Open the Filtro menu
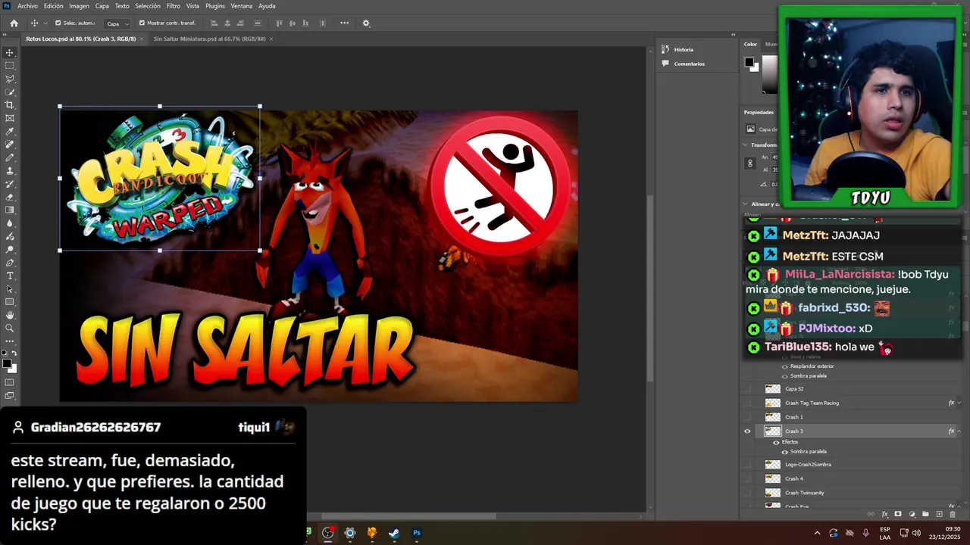 pyautogui.click(x=174, y=6)
